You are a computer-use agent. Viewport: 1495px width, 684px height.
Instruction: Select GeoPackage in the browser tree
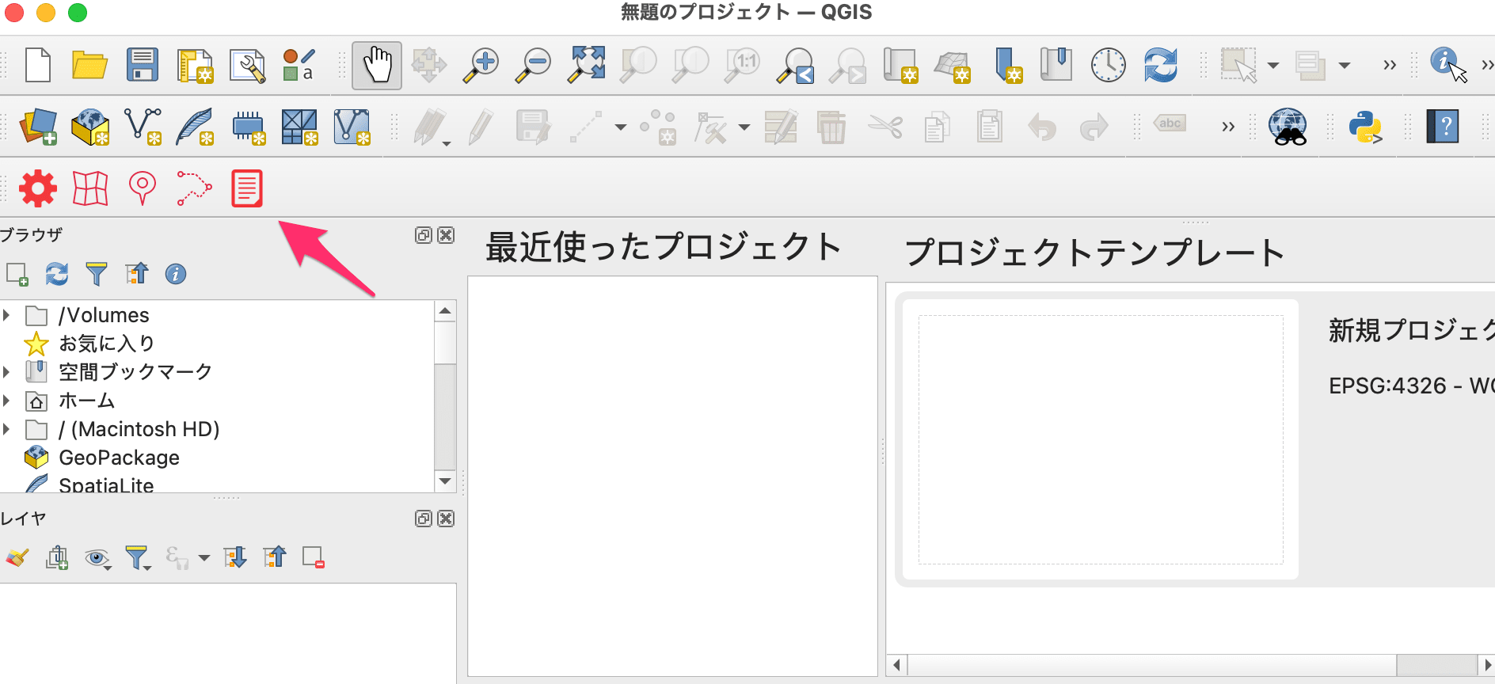tap(119, 458)
